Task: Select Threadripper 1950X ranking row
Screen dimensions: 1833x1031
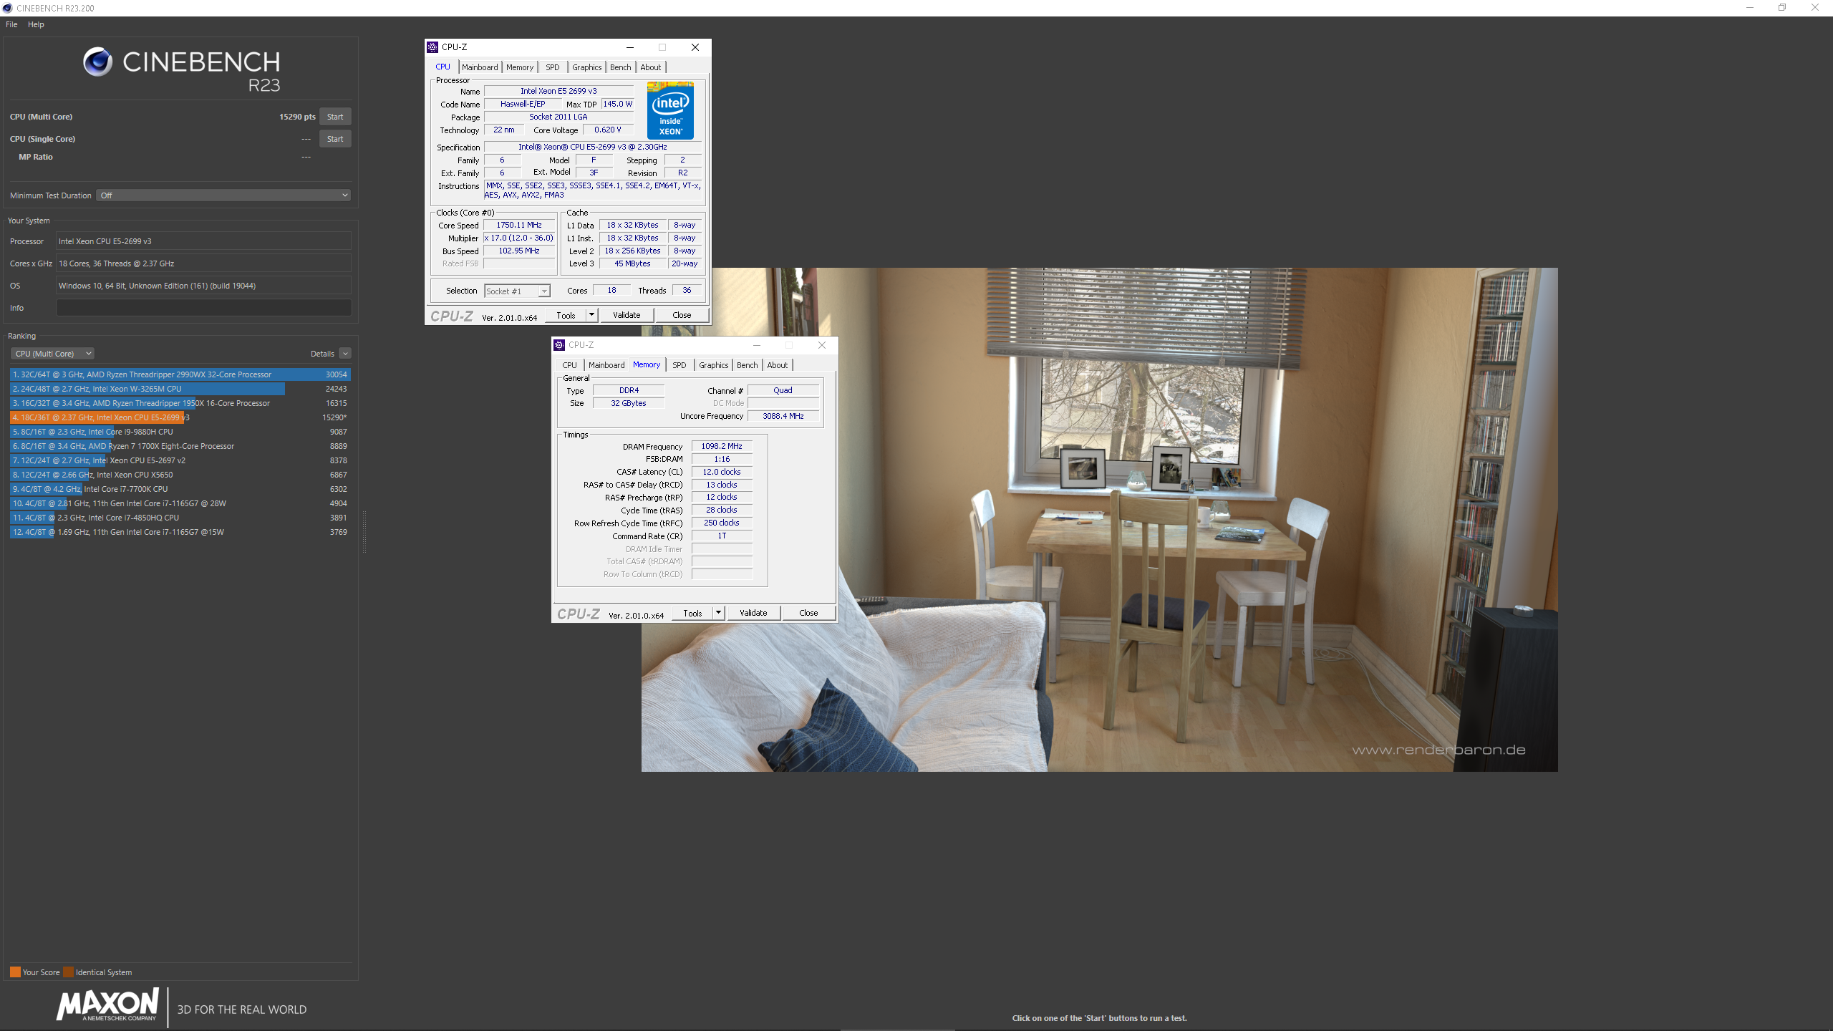Action: click(180, 403)
